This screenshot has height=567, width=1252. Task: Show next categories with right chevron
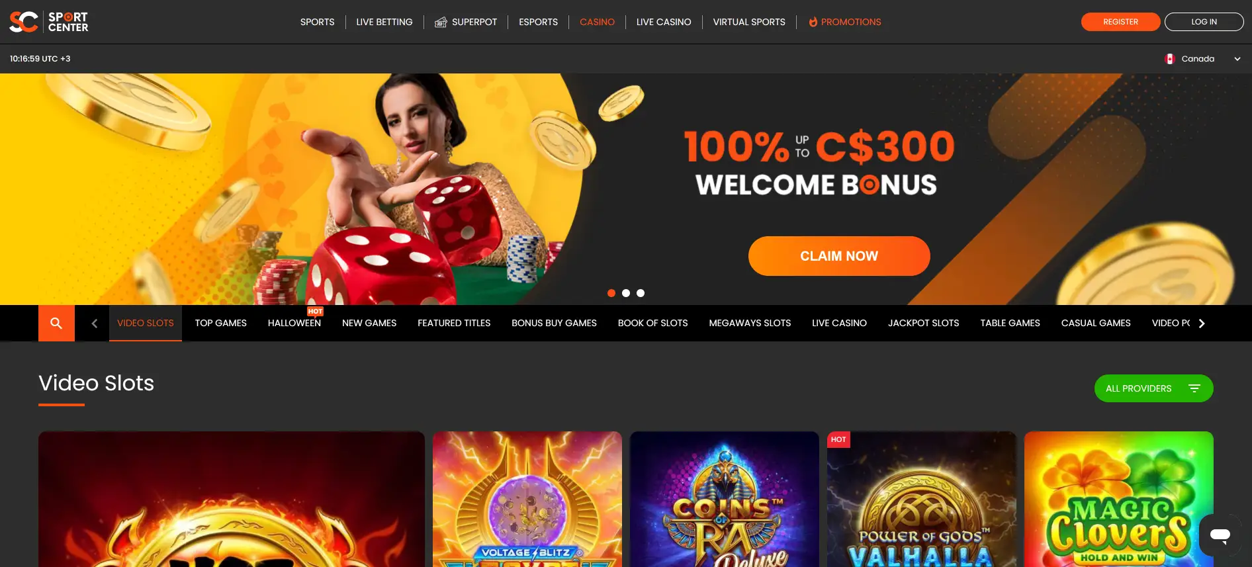[x=1202, y=324]
